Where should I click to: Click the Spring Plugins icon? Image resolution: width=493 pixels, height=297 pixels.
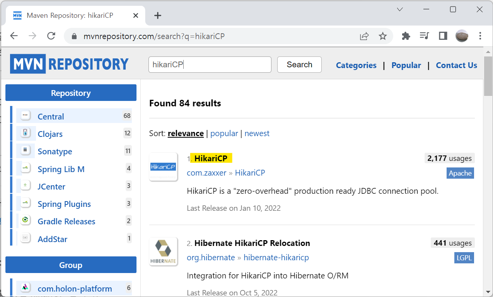tap(25, 203)
